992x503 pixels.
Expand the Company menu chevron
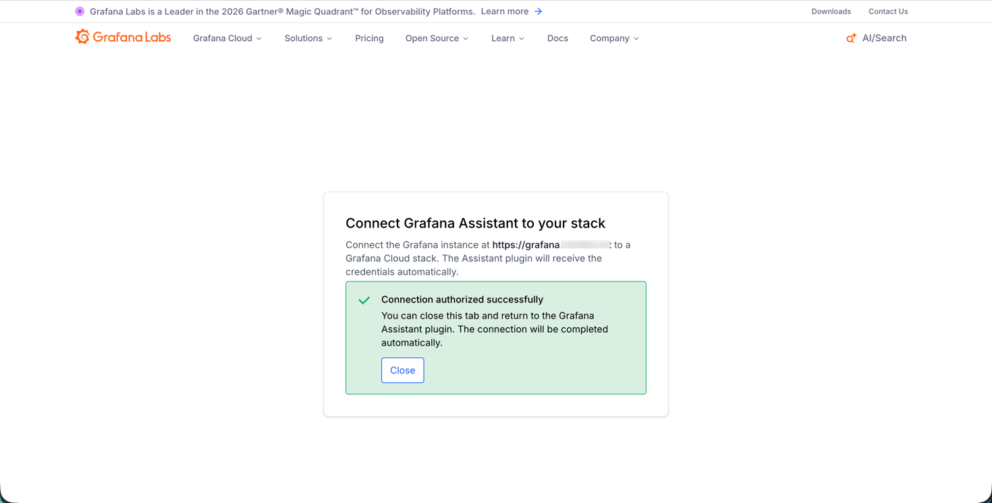(636, 38)
